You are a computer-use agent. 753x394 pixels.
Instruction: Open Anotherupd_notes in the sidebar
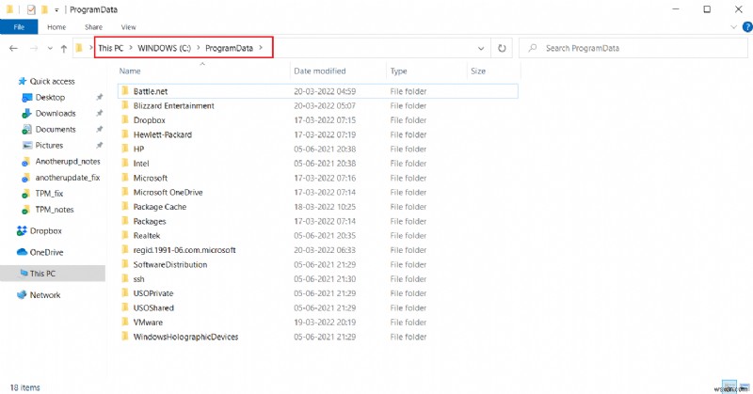point(68,161)
